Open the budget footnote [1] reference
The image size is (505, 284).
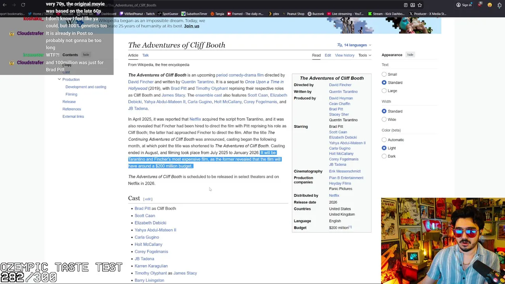[350, 227]
